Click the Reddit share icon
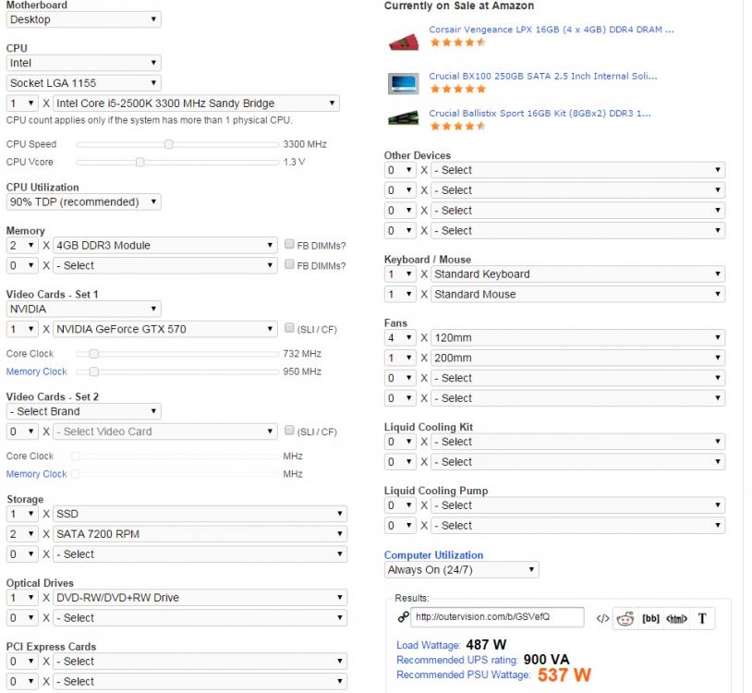This screenshot has height=693, width=752. tap(625, 618)
